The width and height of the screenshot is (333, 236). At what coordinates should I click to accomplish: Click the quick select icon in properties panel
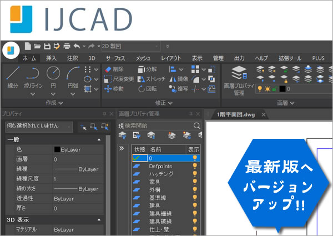[x=105, y=127]
